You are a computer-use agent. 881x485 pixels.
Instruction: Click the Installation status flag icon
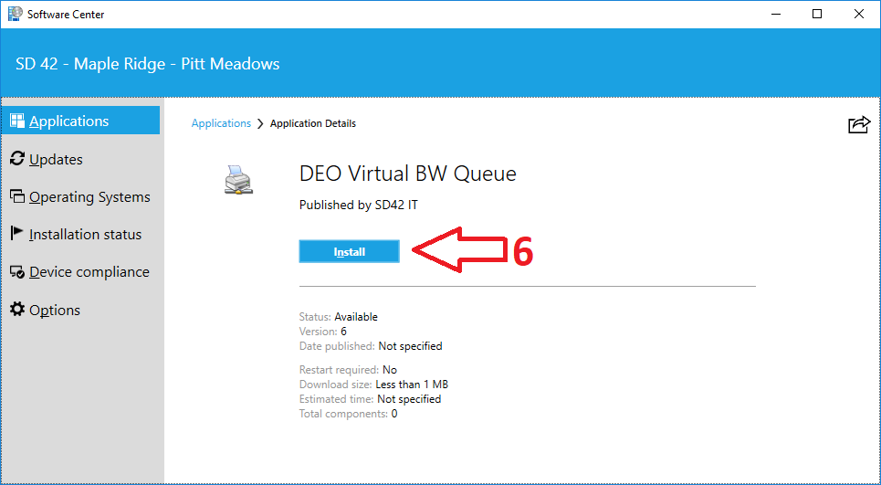click(x=17, y=234)
